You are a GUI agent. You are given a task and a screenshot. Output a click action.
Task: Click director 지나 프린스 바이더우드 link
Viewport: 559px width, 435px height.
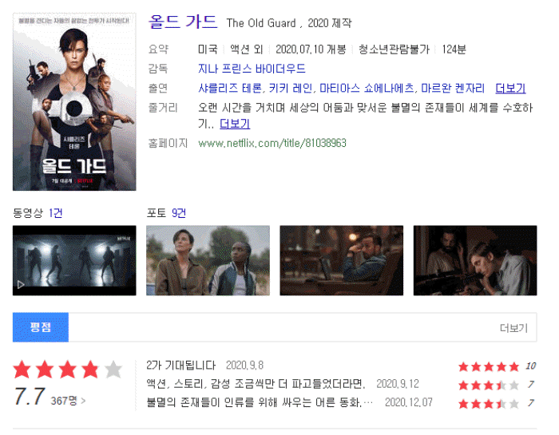click(x=252, y=69)
